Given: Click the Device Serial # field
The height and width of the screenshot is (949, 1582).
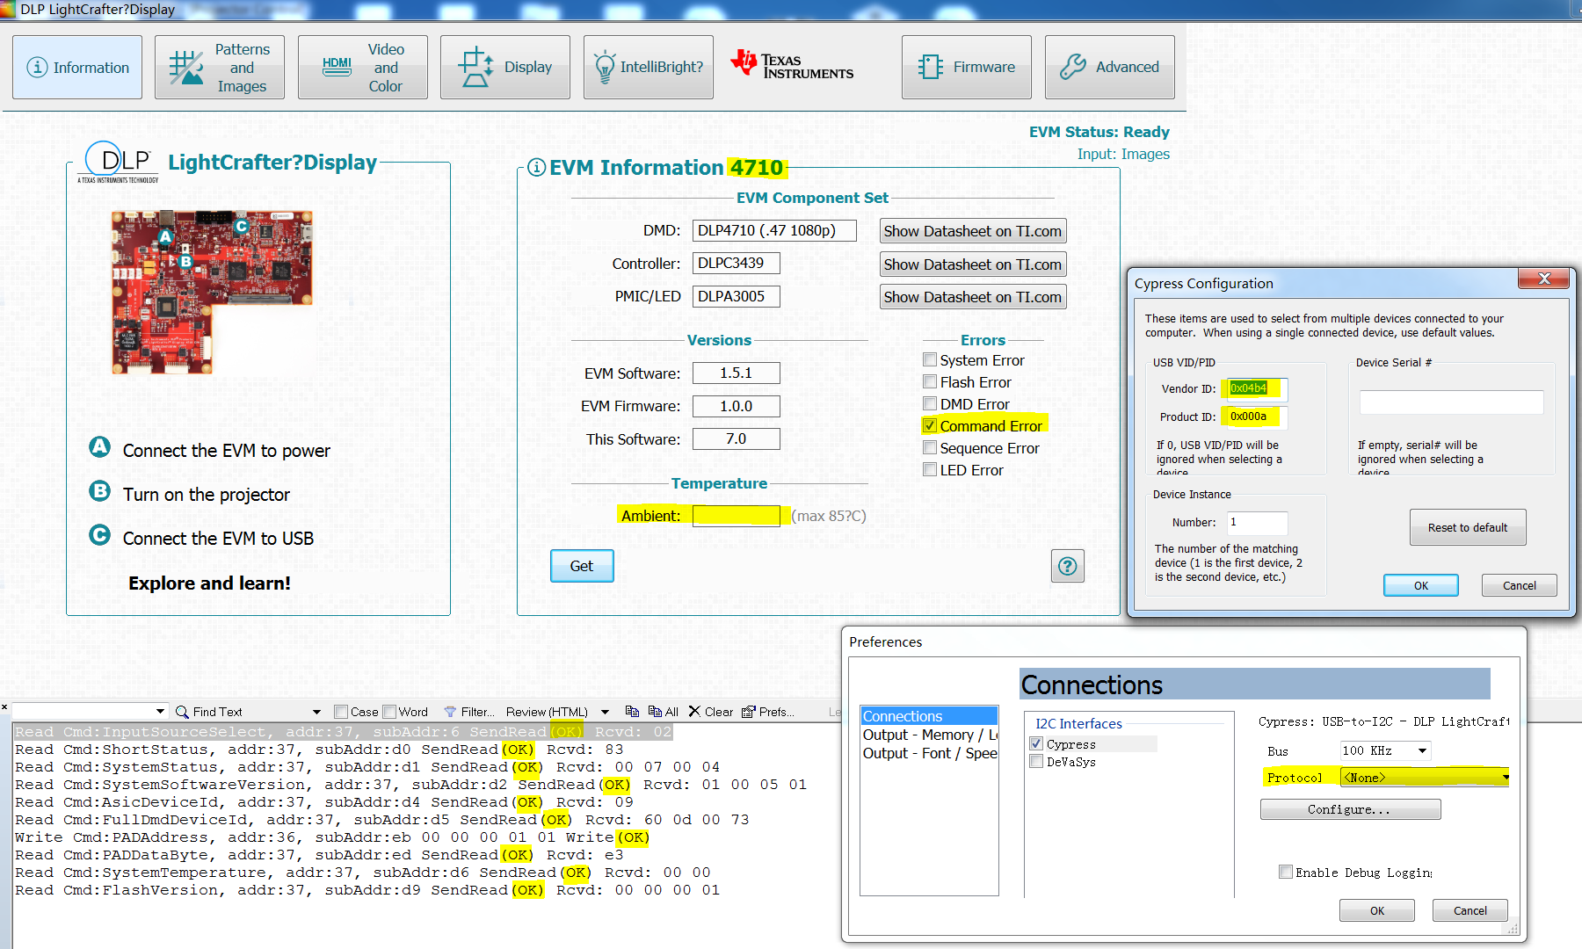Looking at the screenshot, I should coord(1451,402).
